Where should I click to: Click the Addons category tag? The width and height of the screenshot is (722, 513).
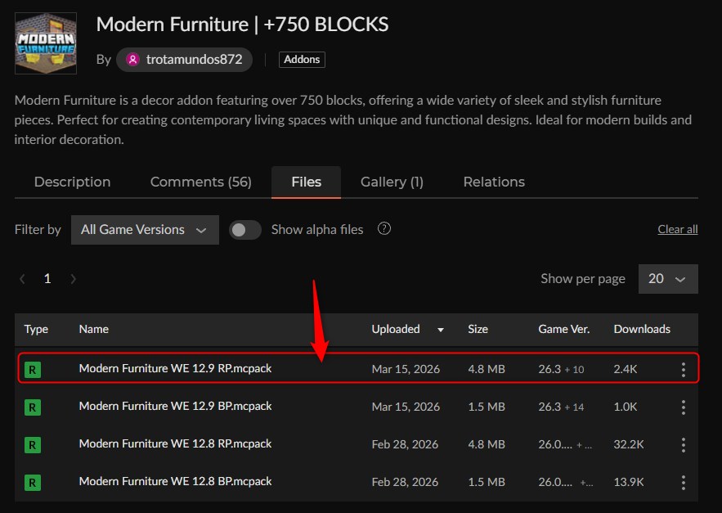pos(302,59)
